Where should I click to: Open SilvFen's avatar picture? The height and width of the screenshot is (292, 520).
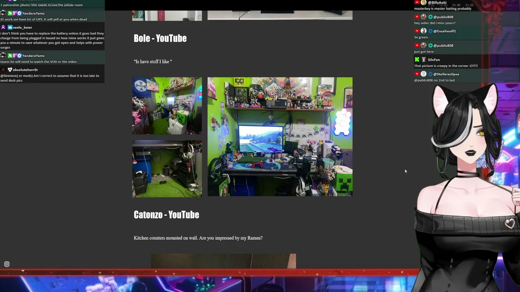(x=424, y=60)
